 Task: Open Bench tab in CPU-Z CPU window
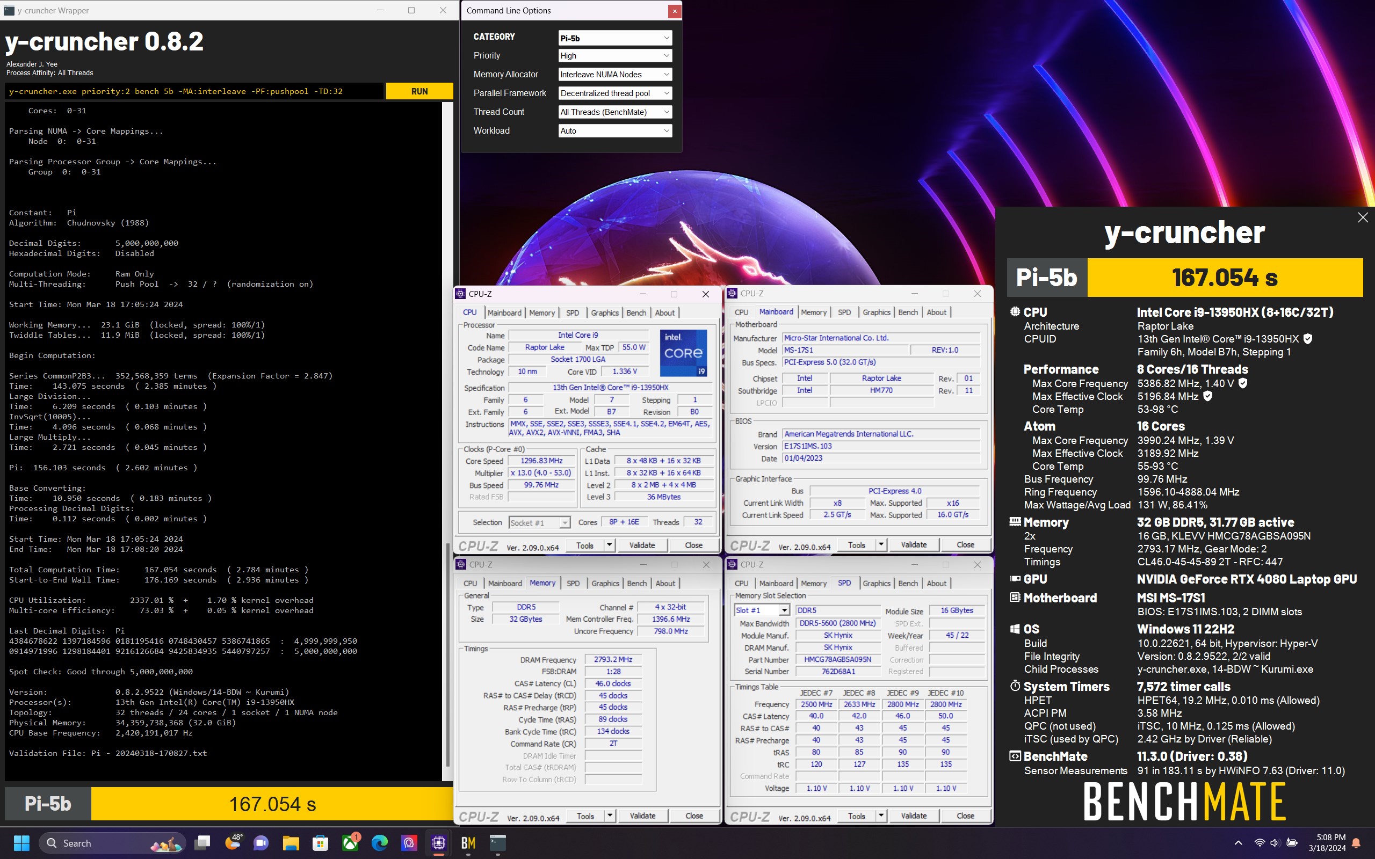(636, 313)
